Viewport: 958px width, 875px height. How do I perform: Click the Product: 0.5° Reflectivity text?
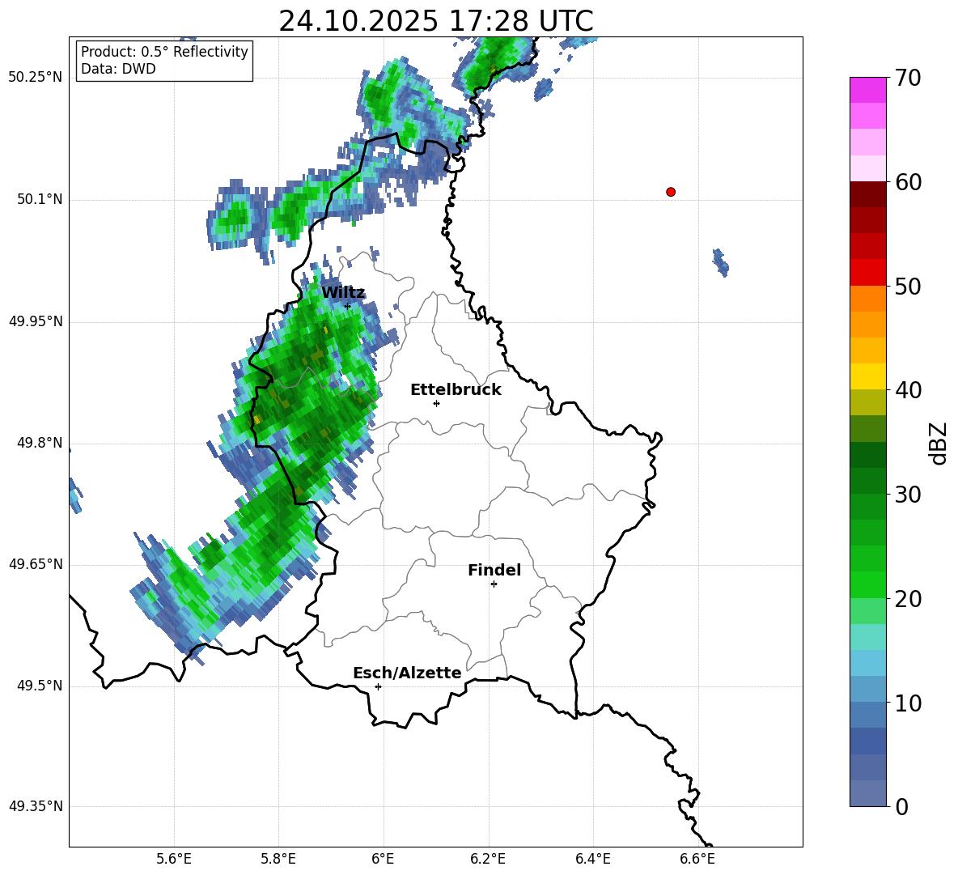[164, 52]
